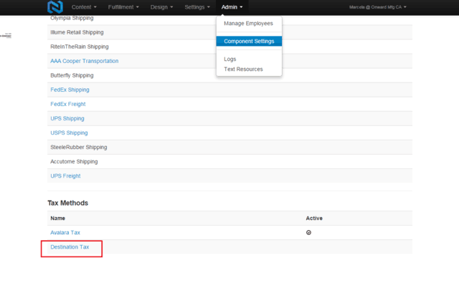Open the Marcela @ Onward Mfg CA account menu
The height and width of the screenshot is (283, 459).
point(378,7)
